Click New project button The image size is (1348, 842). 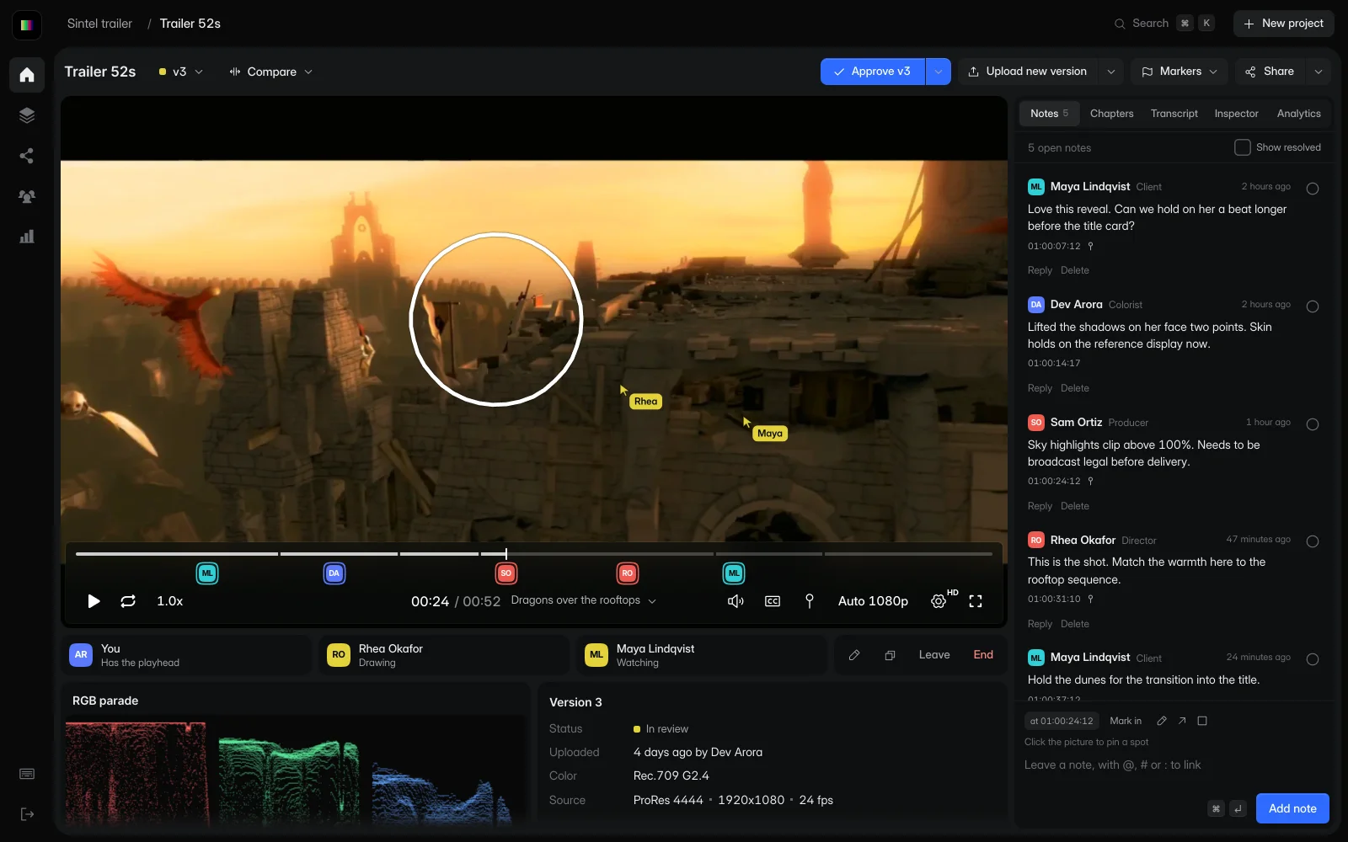1284,24
